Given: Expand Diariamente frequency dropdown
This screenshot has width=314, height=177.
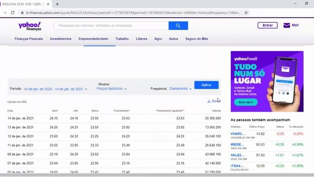Looking at the screenshot, I should (180, 88).
